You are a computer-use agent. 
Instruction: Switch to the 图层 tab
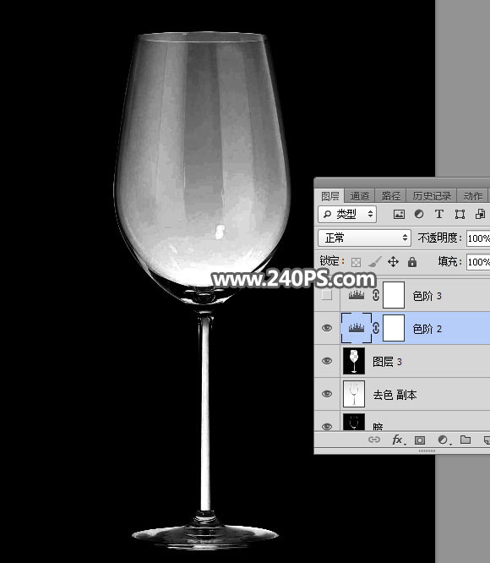point(330,196)
